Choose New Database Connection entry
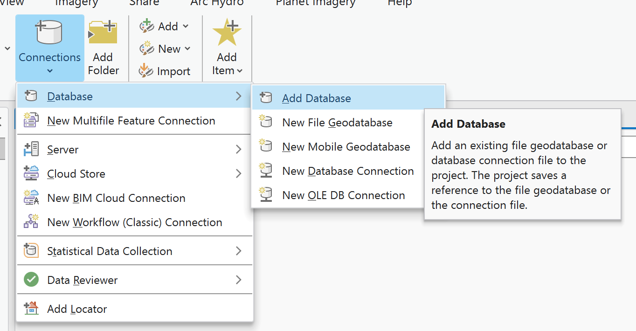The height and width of the screenshot is (331, 636). [348, 171]
